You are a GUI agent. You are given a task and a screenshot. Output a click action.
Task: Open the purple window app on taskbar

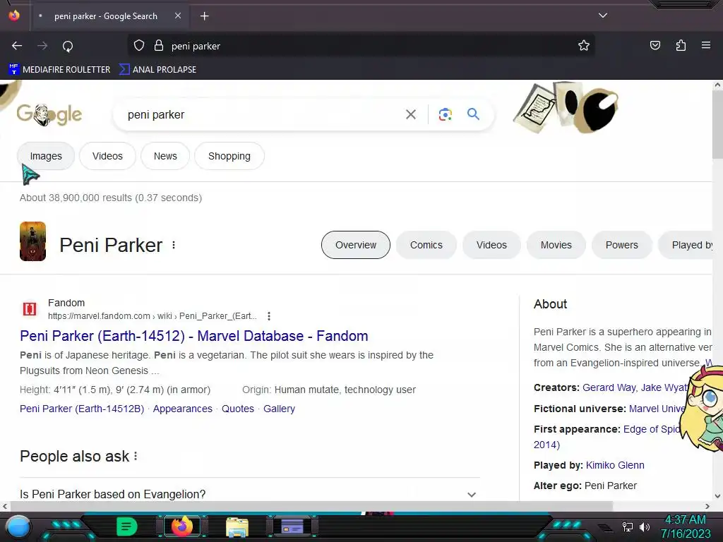coord(292,526)
